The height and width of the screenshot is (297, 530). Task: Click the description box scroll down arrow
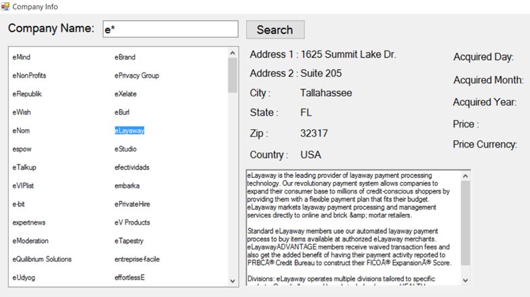click(465, 280)
